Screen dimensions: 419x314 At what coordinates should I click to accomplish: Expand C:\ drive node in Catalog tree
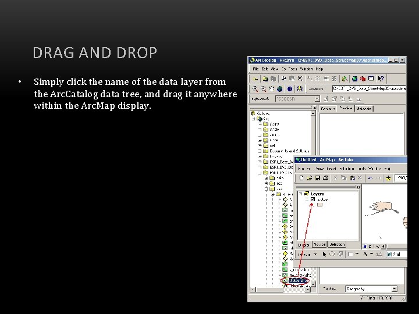pyautogui.click(x=254, y=119)
